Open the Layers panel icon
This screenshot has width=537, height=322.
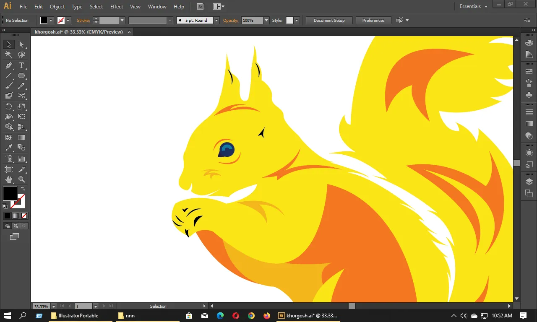(529, 182)
